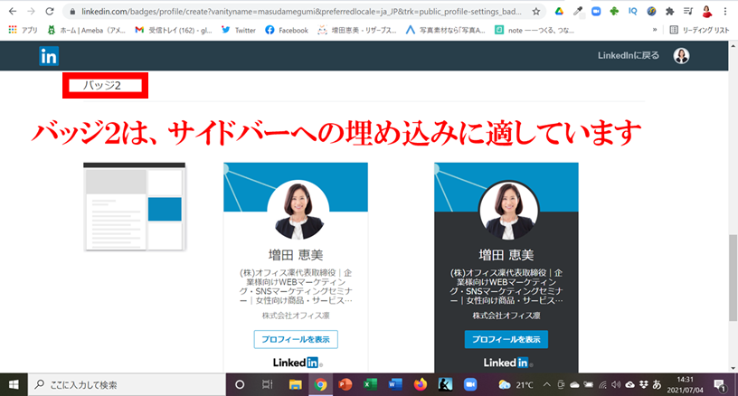Bookmark this page with the star icon

tap(536, 12)
